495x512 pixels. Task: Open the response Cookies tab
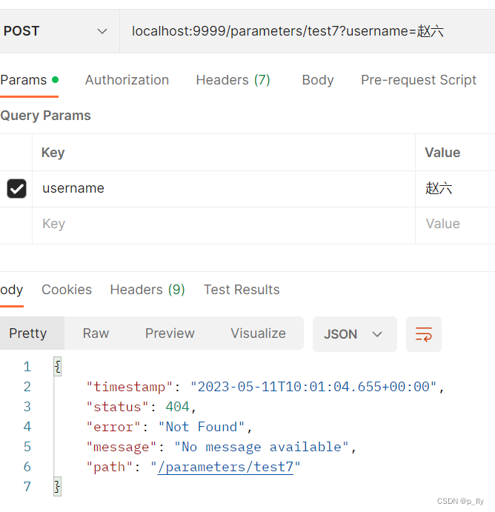67,290
